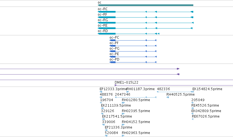Click arrow glyph under RH01187.3prime
Screen dimensions: 233x137
[x=128, y=92]
